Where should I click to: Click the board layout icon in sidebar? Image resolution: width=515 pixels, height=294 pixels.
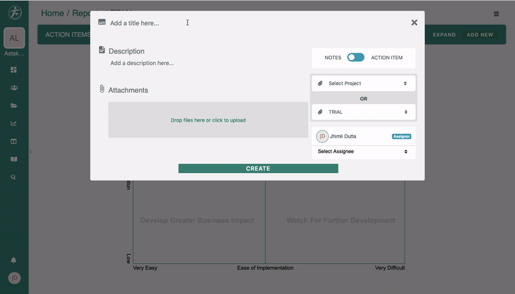[14, 142]
